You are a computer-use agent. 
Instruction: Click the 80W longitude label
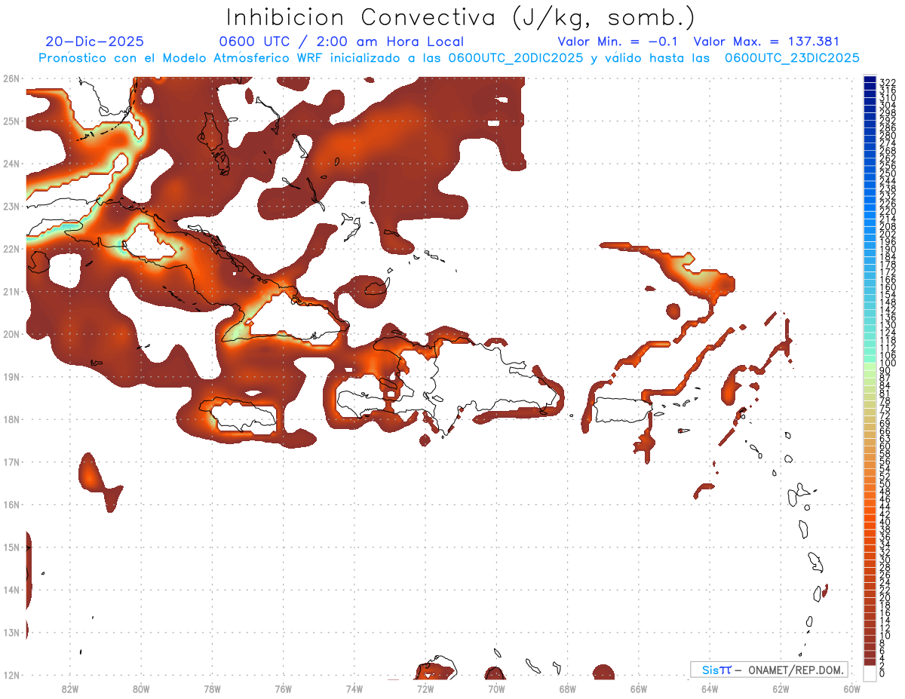pyautogui.click(x=141, y=688)
